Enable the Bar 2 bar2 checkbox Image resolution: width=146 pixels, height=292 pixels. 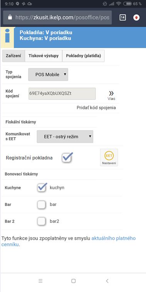pos(41,221)
